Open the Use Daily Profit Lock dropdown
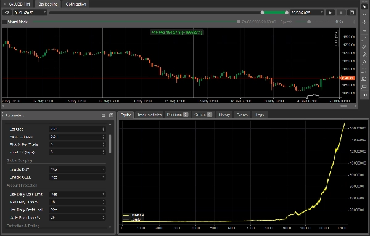The width and height of the screenshot is (370, 236). coord(78,210)
